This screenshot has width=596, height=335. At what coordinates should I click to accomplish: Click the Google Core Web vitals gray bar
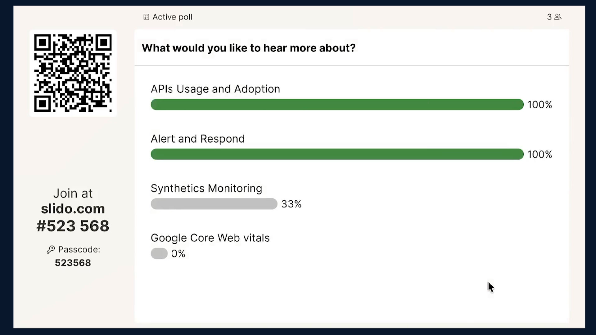159,253
